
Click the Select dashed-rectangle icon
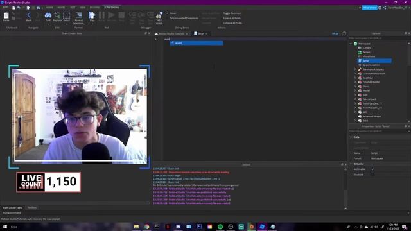(67, 15)
